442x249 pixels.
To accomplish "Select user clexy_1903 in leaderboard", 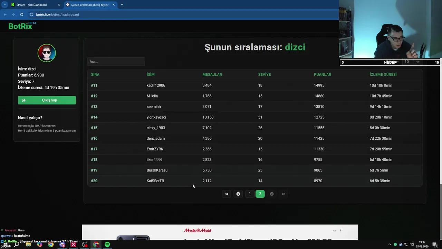I will [x=156, y=128].
